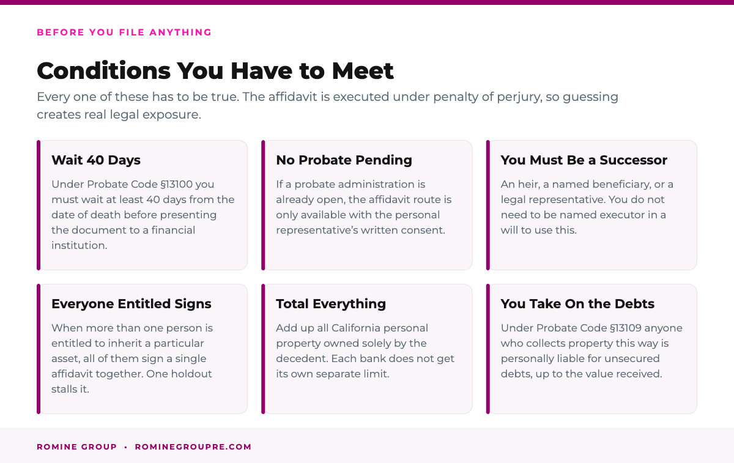
Task: Click the Probate Code §13109 description text
Action: click(591, 350)
